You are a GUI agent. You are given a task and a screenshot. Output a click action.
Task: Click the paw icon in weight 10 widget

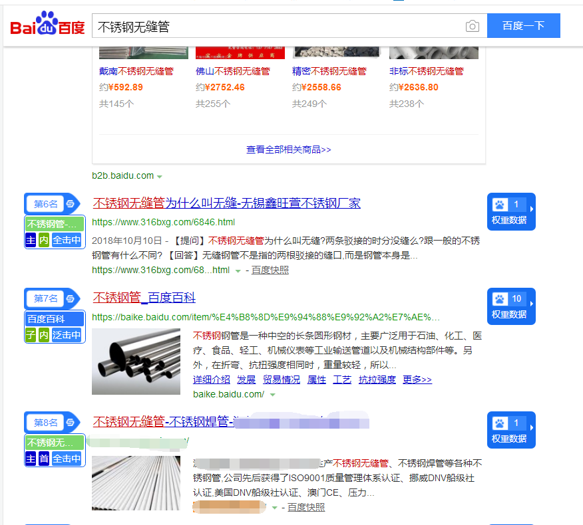point(500,299)
